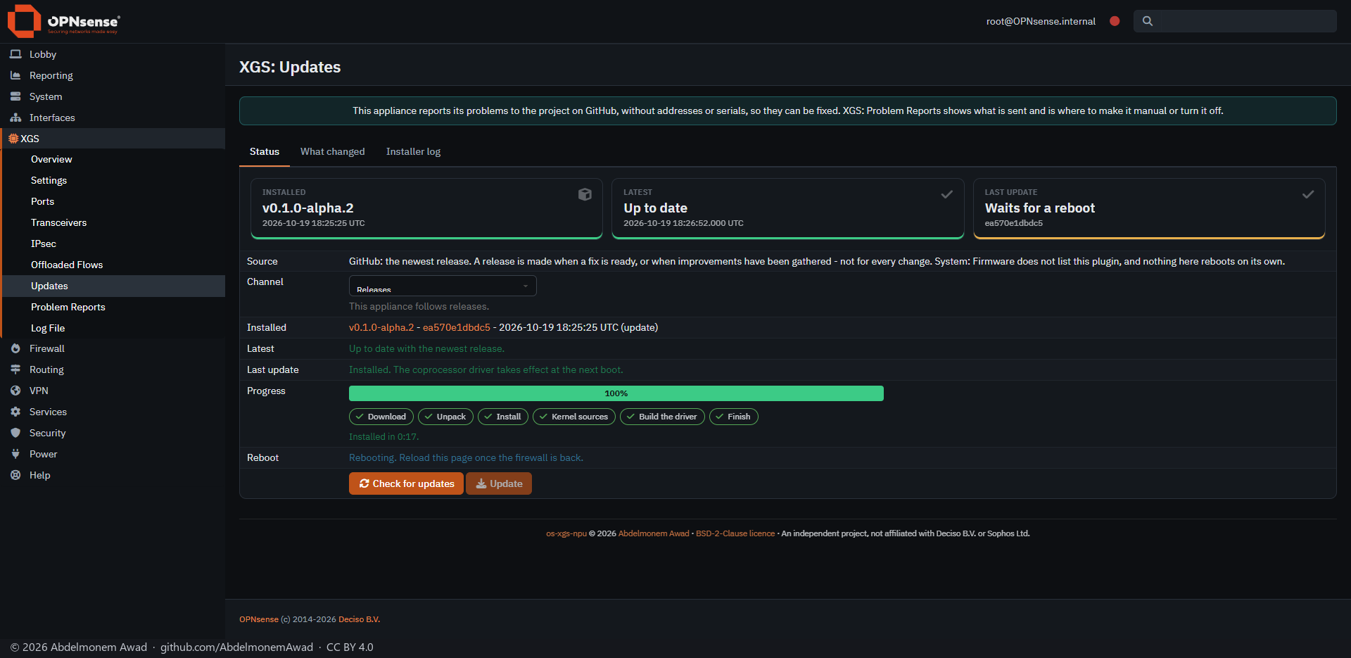Click the 100% progress bar
1351x658 pixels.
pyautogui.click(x=616, y=393)
